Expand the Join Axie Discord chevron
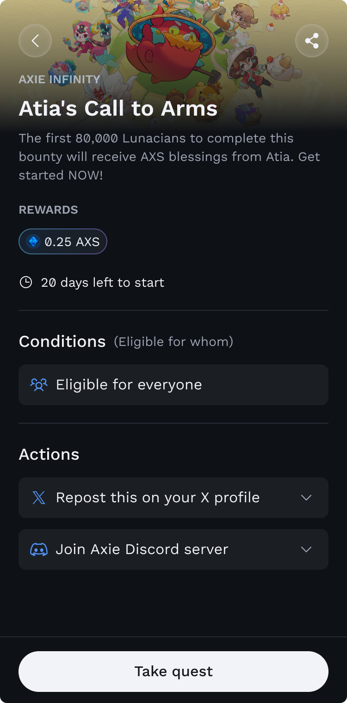 tap(306, 549)
